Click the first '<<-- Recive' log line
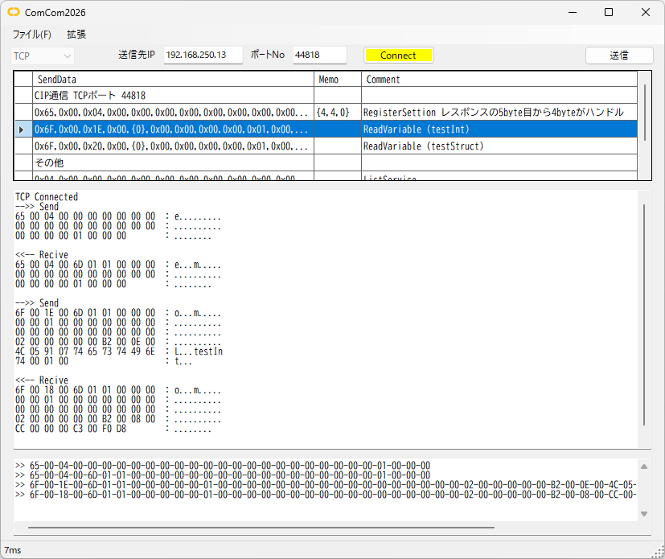665x559 pixels. pyautogui.click(x=42, y=255)
